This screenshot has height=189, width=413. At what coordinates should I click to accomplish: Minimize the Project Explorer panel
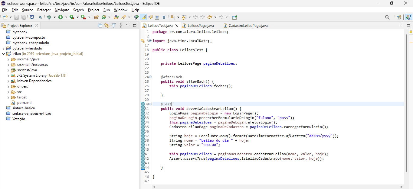pos(127,25)
